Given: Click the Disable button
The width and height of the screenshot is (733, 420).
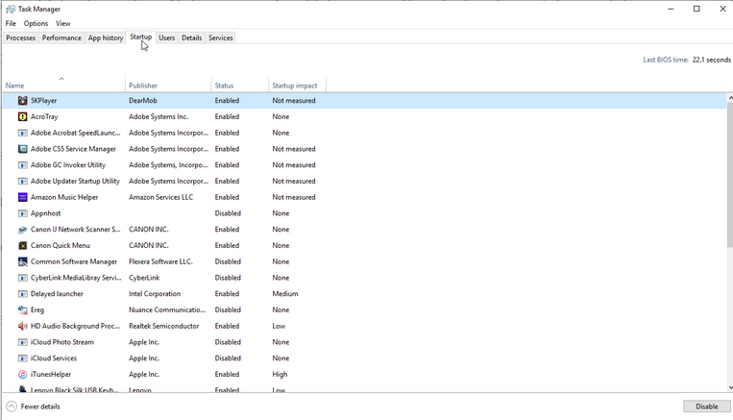Looking at the screenshot, I should coord(707,407).
